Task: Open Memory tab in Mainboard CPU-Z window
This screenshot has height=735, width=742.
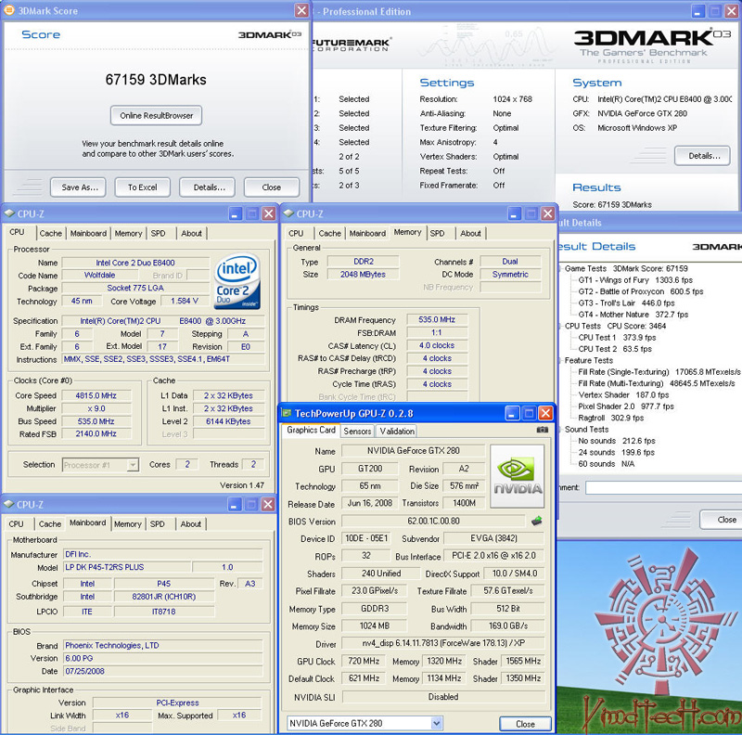Action: tap(128, 524)
